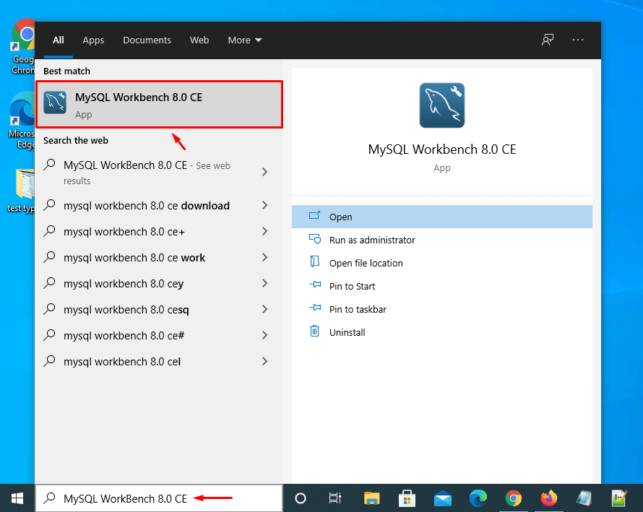The image size is (643, 512).
Task: Select web suggestion 'mysql workbench 8.0 cey'
Action: click(x=159, y=284)
